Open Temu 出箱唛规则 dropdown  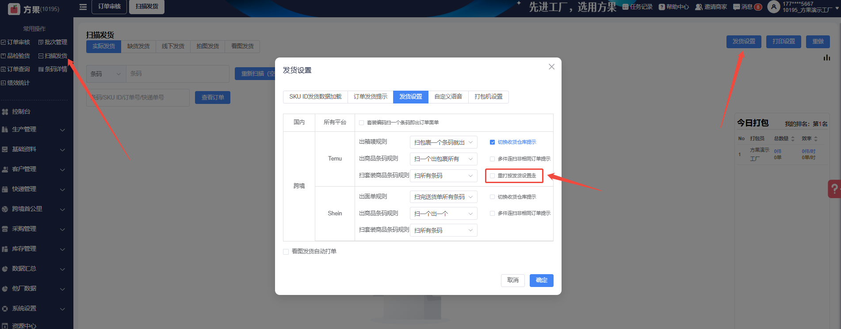point(443,142)
